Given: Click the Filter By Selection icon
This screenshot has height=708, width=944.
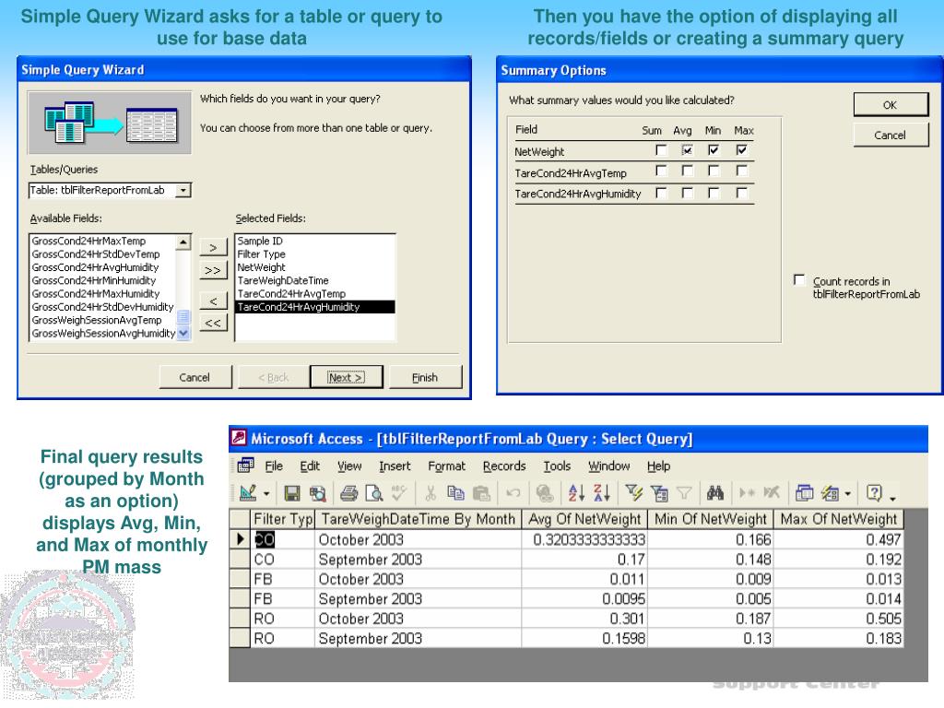Looking at the screenshot, I should pos(634,493).
